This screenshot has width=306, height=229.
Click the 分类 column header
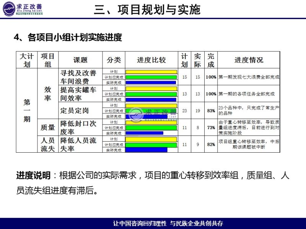[114, 60]
